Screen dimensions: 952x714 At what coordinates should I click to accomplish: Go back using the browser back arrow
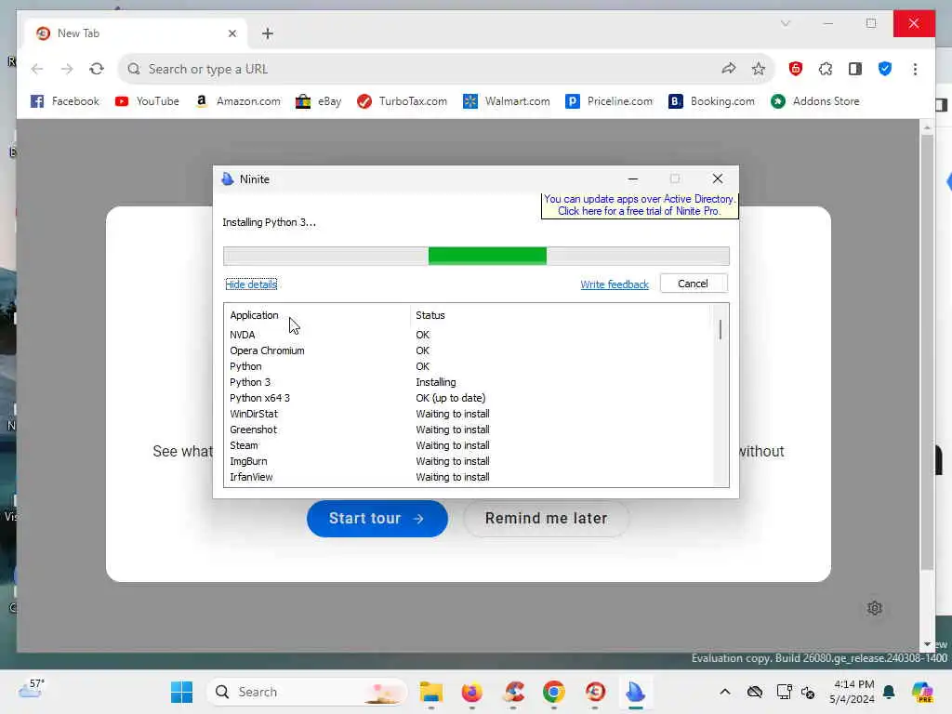pos(37,69)
